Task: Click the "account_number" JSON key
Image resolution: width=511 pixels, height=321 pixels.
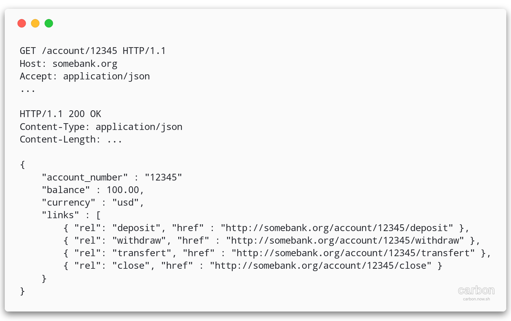Action: (85, 177)
